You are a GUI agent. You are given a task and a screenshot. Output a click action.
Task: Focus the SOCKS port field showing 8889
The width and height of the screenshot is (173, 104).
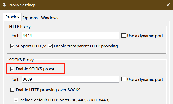click(70, 79)
